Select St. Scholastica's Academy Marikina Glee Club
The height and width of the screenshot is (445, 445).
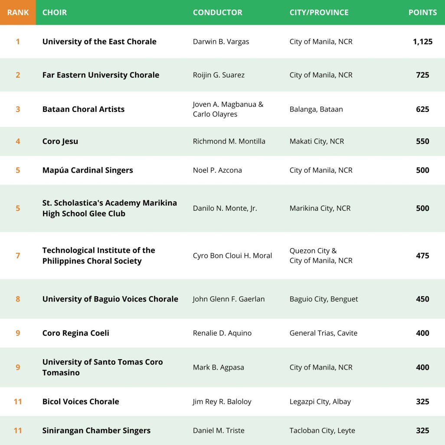click(109, 208)
